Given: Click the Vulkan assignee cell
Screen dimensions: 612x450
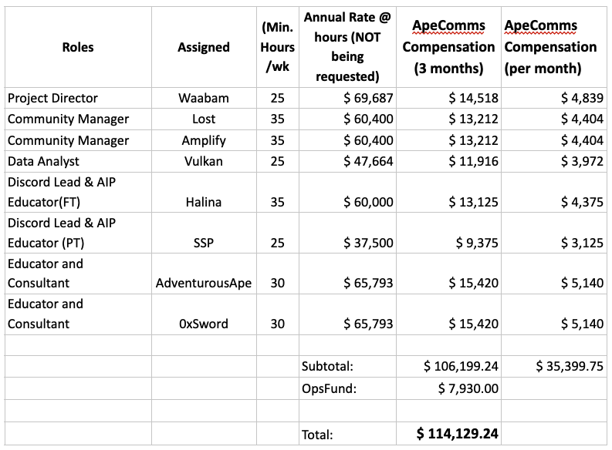Looking at the screenshot, I should (204, 161).
